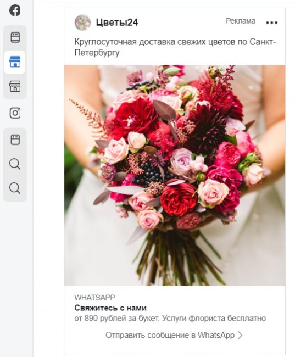This screenshot has width=295, height=357.
Task: Click Отправить сообщение в WhatsApp button
Action: pos(170,335)
